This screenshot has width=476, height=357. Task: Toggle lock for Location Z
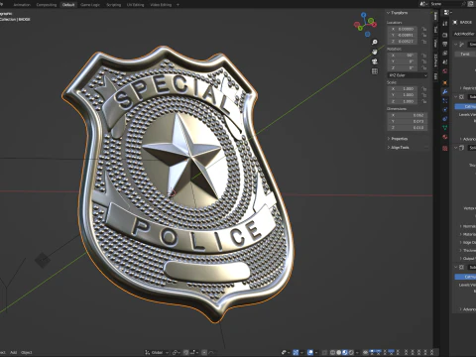[423, 42]
